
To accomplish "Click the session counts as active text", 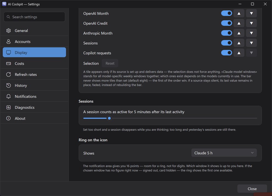I will point(134,112).
